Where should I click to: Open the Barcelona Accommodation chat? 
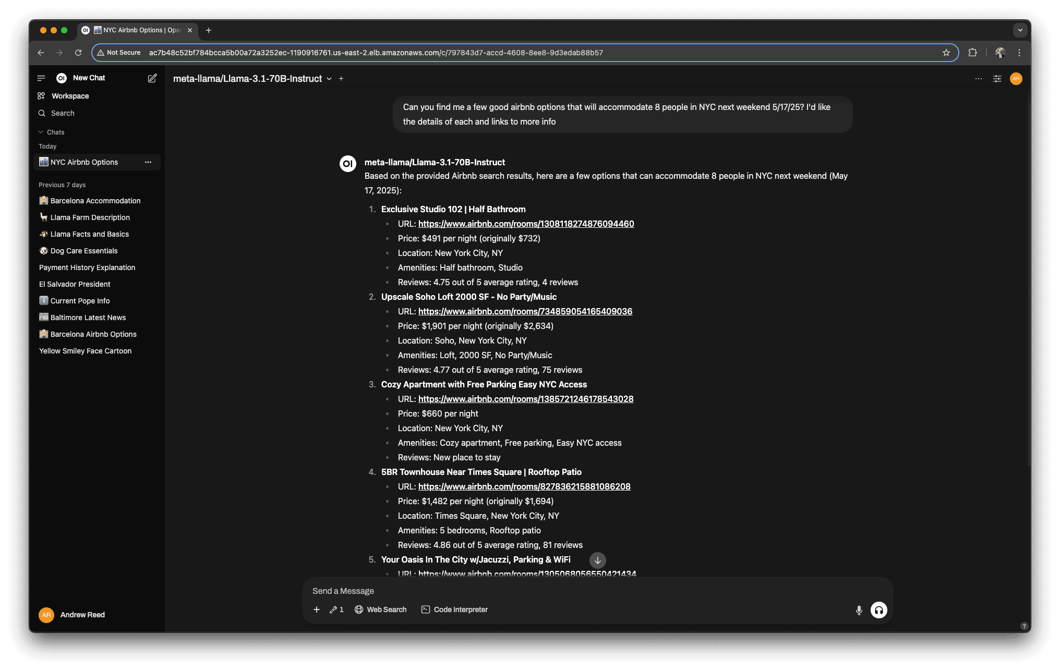[x=97, y=201]
